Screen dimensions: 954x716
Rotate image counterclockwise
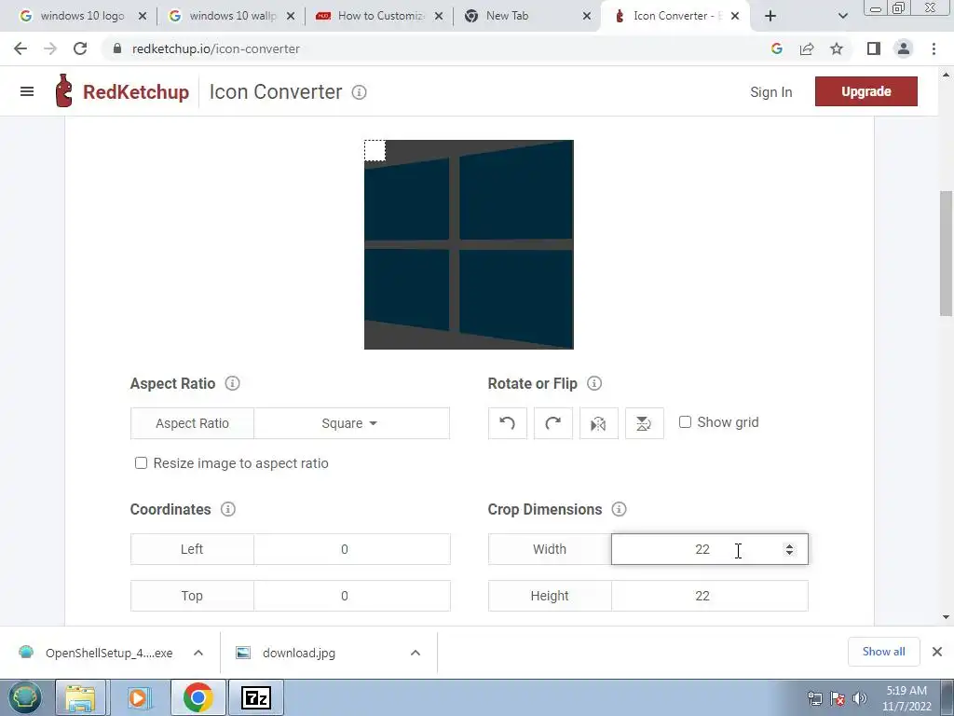tap(508, 423)
